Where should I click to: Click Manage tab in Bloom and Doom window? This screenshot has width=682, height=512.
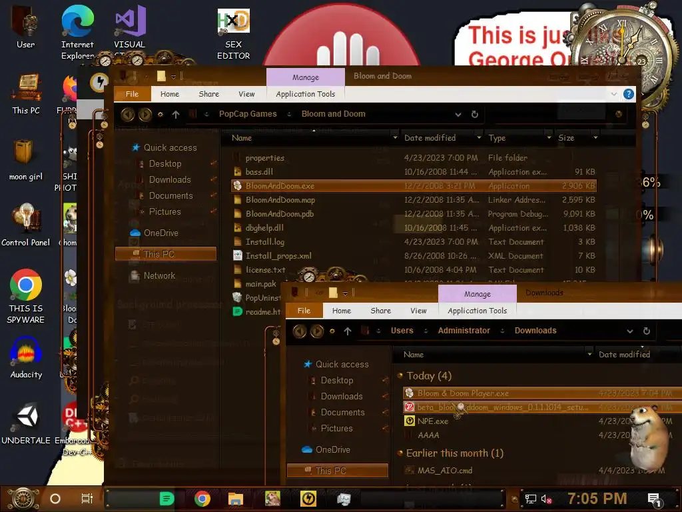[x=305, y=77]
